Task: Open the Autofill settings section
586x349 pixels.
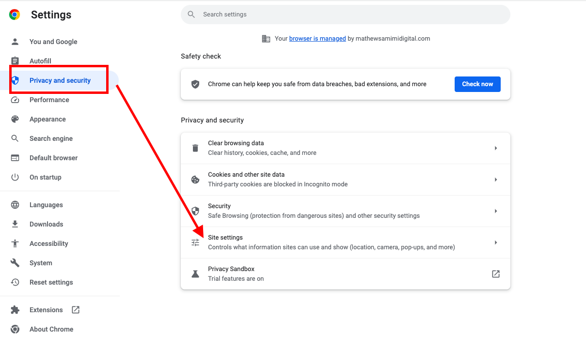Action: (40, 61)
